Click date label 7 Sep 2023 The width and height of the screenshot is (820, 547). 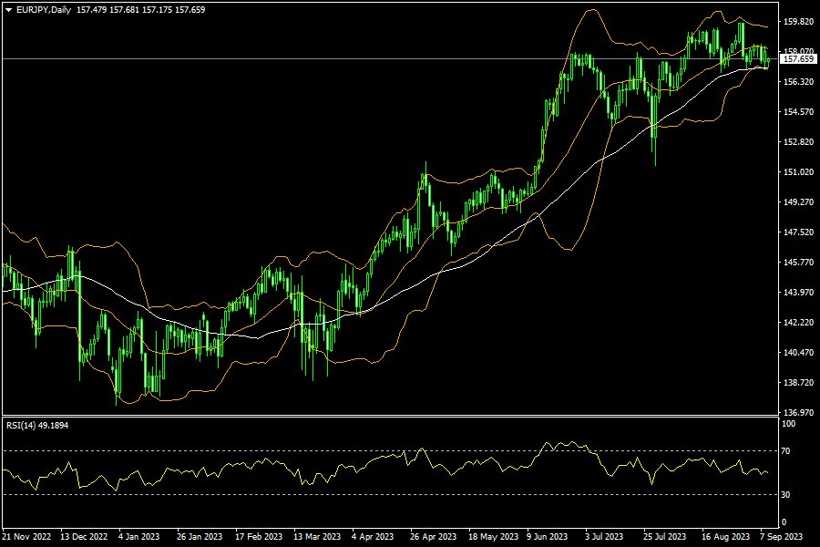781,537
